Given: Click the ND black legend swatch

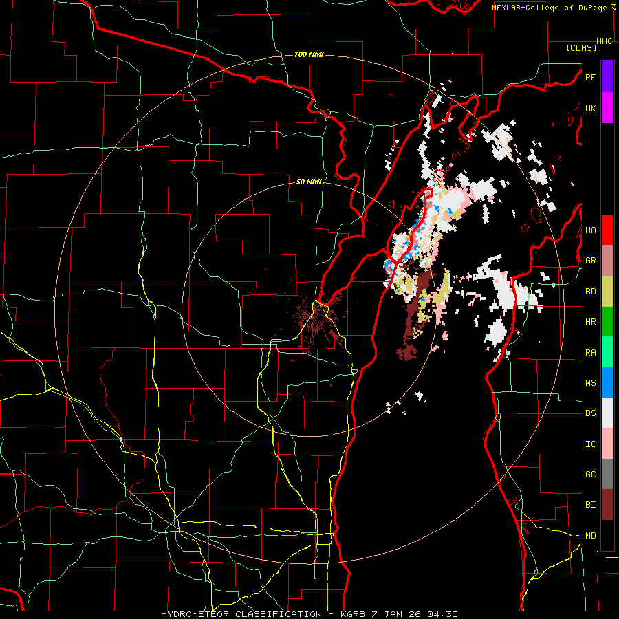Looking at the screenshot, I should 607,535.
